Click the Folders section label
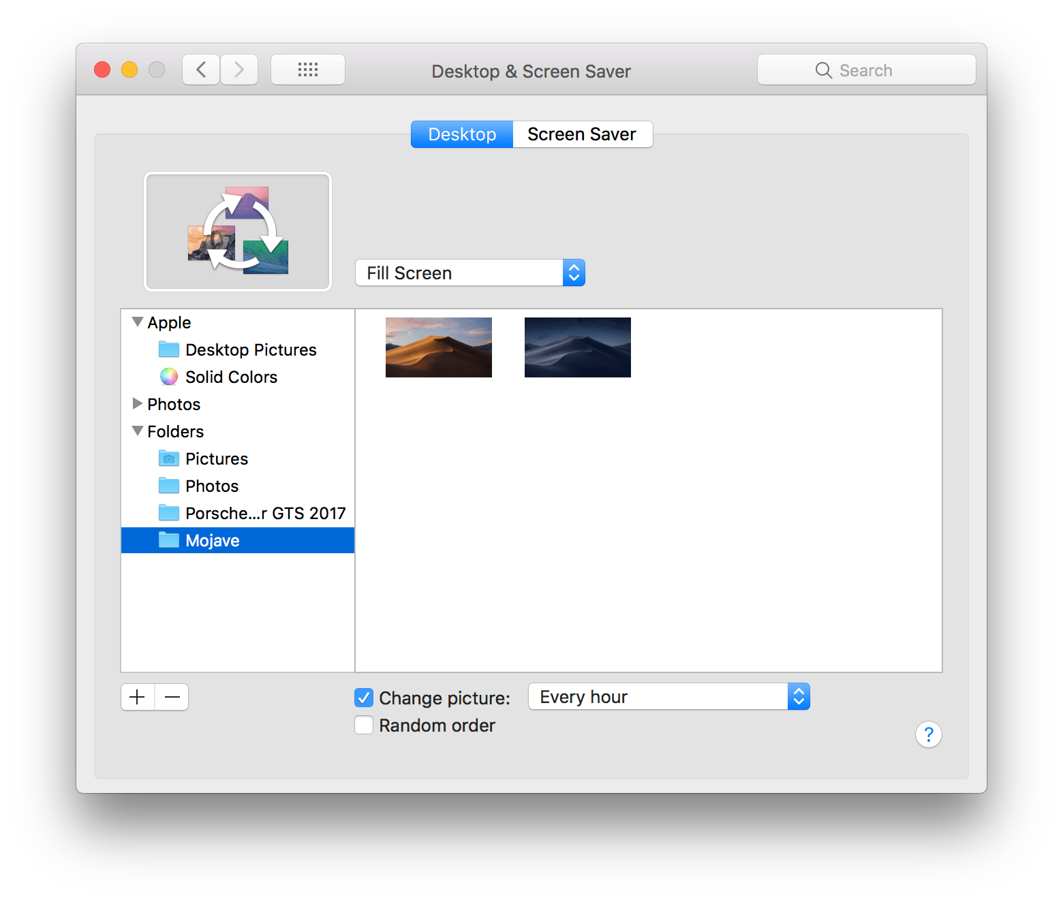The image size is (1063, 902). (176, 431)
